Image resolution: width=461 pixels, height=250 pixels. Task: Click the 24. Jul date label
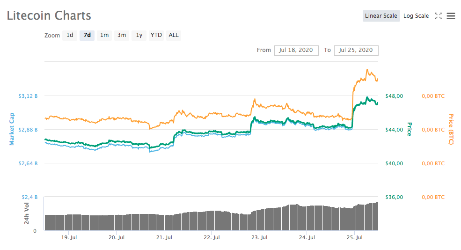pyautogui.click(x=307, y=238)
